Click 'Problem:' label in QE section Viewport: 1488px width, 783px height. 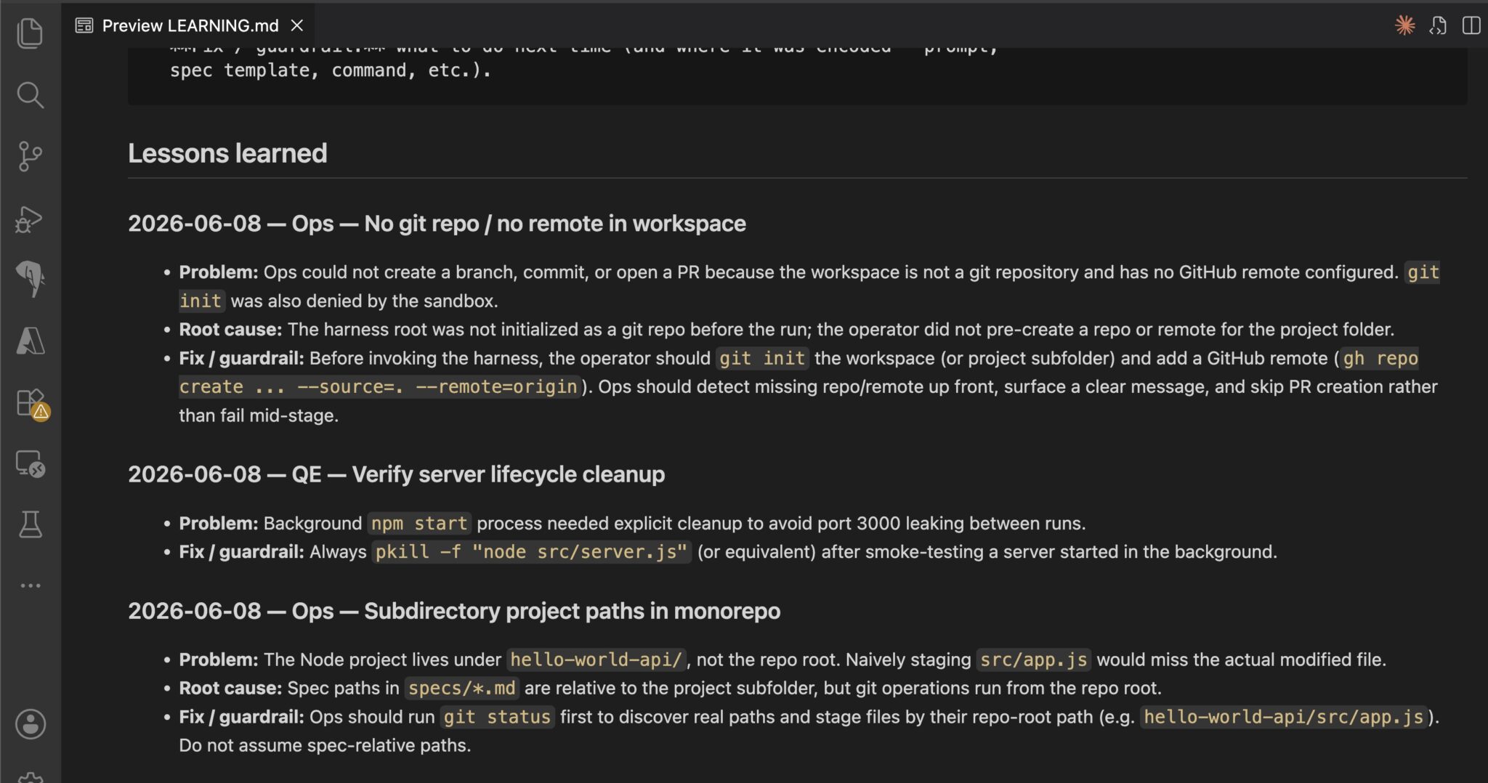coord(219,523)
